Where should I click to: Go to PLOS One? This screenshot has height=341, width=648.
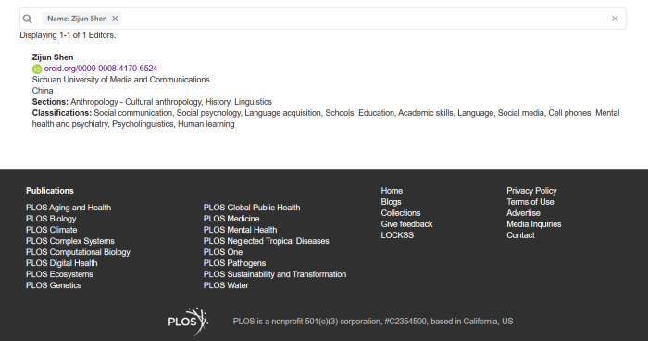coord(223,252)
